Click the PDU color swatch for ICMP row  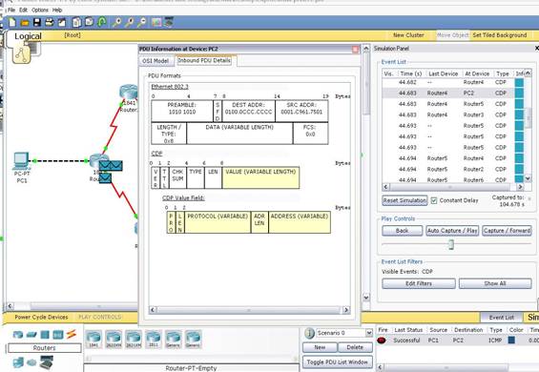pyautogui.click(x=511, y=341)
